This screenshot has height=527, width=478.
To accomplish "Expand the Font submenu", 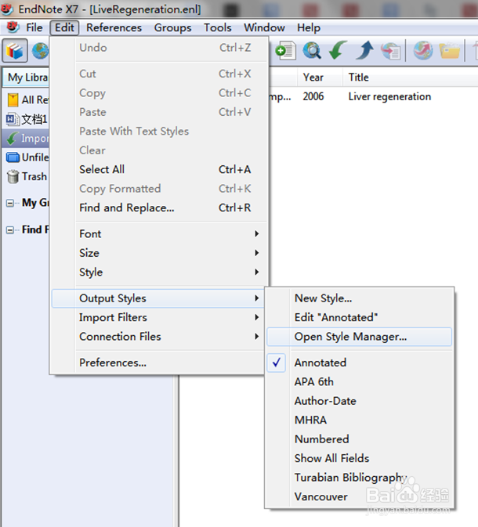I will pos(160,233).
